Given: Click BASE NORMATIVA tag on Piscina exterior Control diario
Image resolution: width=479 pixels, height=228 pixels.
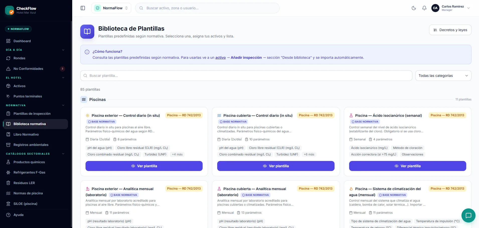Looking at the screenshot, I should (x=101, y=122).
